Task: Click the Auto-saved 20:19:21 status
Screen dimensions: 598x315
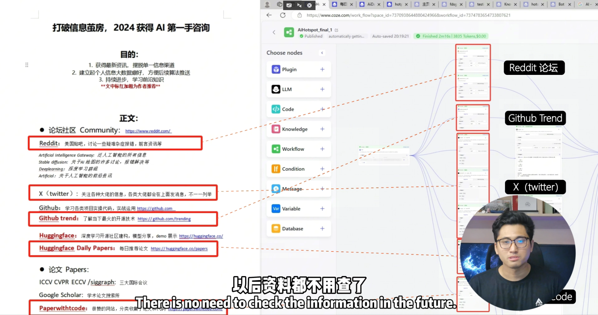Action: pos(390,36)
